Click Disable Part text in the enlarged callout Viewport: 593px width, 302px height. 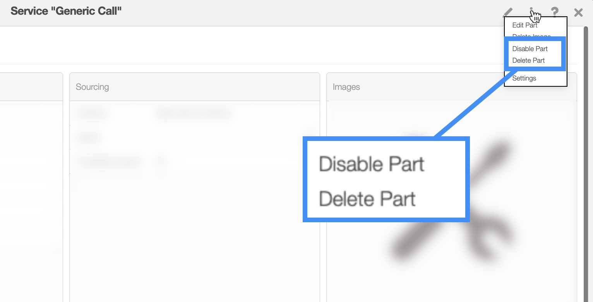coord(372,164)
